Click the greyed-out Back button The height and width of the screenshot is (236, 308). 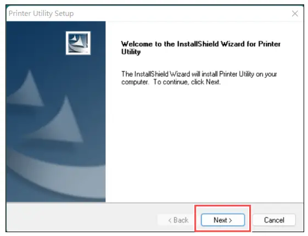pos(178,220)
